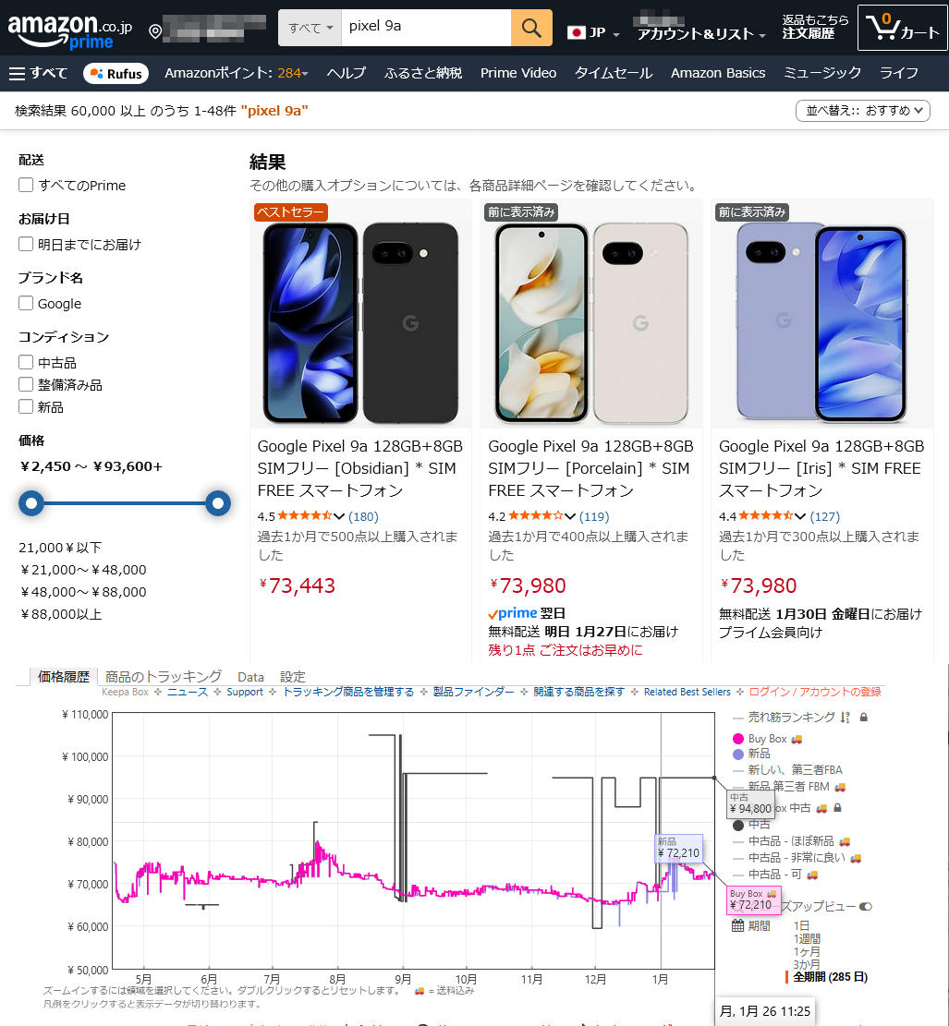Switch to the 商品のトラッキング tab

163,677
